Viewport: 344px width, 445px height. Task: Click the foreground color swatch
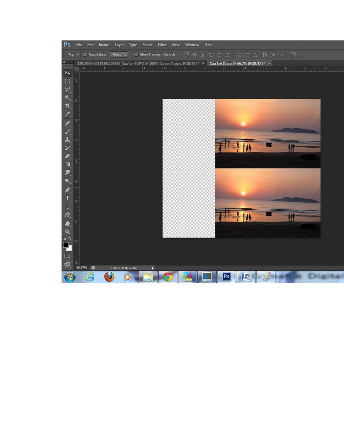click(x=66, y=245)
